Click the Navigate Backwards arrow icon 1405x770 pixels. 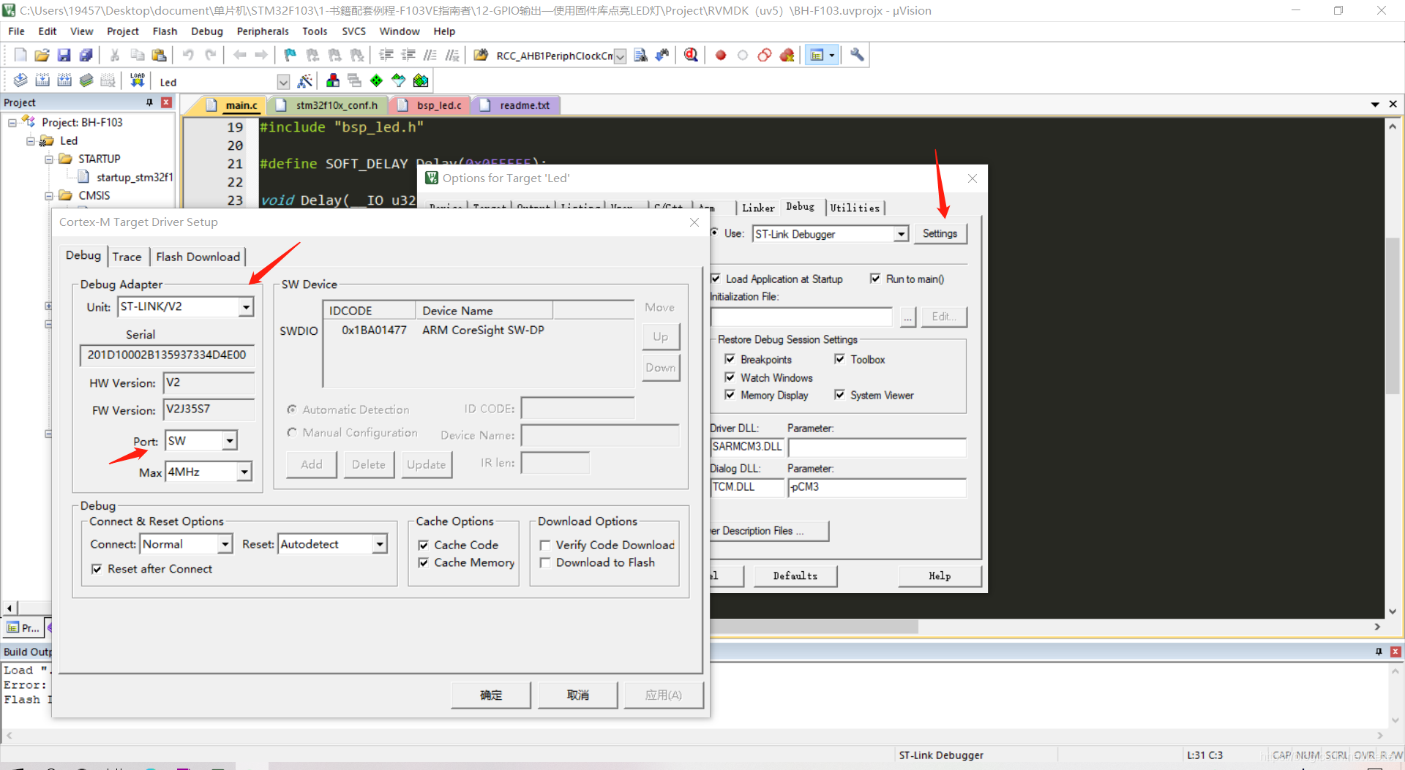click(239, 55)
